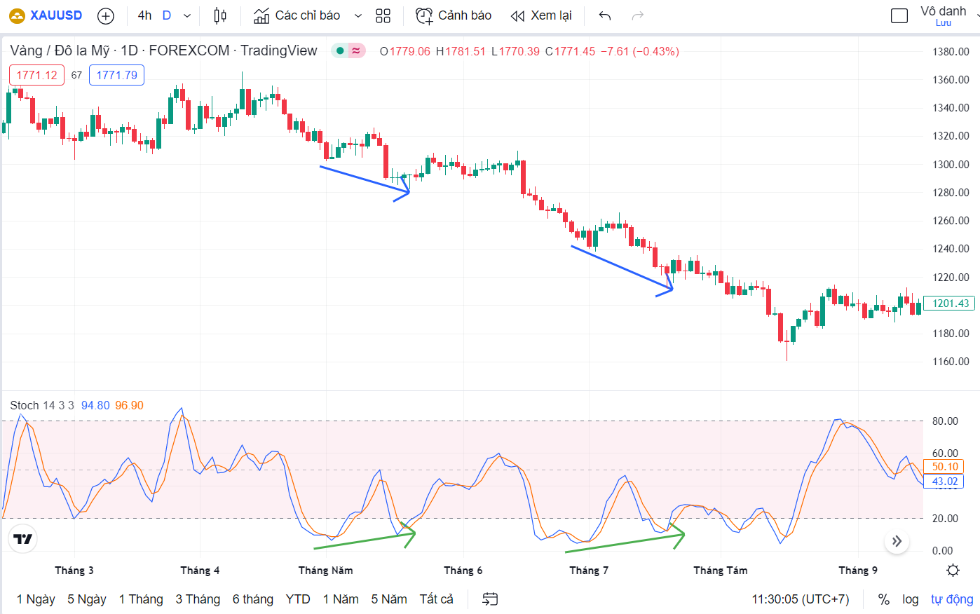The width and height of the screenshot is (980, 614).
Task: Toggle percent scale mode
Action: pos(884,599)
